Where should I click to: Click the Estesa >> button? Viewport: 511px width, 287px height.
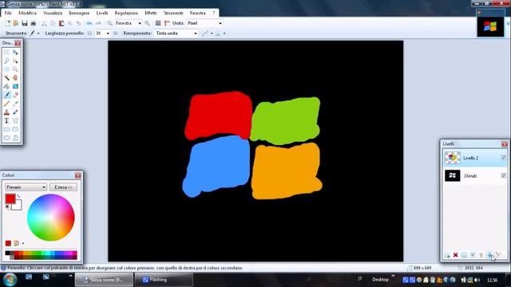[x=64, y=187]
